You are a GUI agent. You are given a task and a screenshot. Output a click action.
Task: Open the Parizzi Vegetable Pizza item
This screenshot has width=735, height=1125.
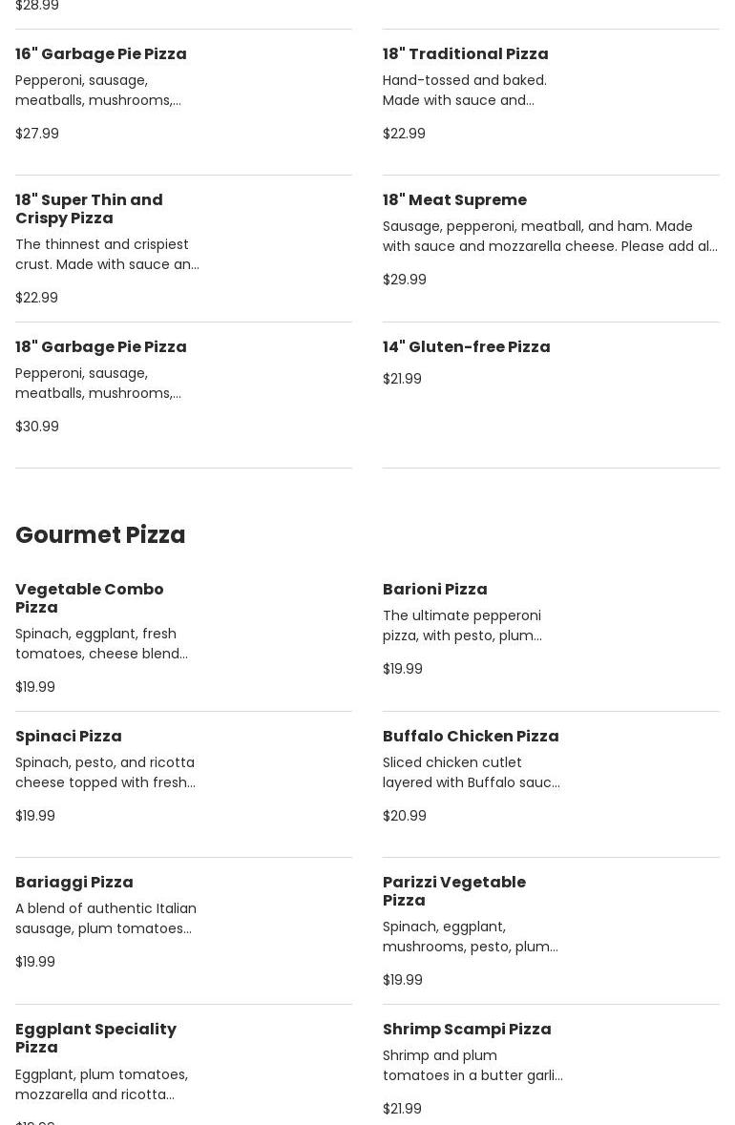pyautogui.click(x=454, y=891)
